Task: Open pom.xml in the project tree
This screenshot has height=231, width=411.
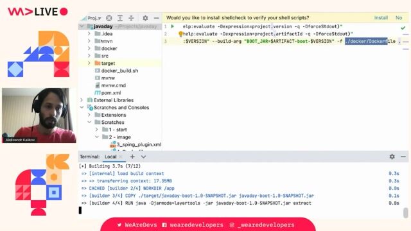Action: click(x=111, y=92)
